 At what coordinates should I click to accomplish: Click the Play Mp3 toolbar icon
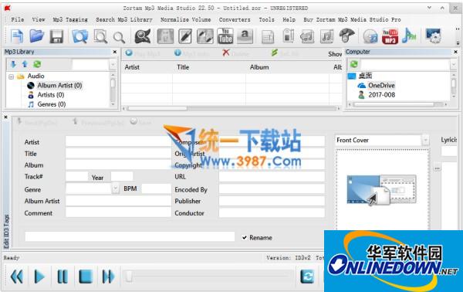click(x=129, y=53)
